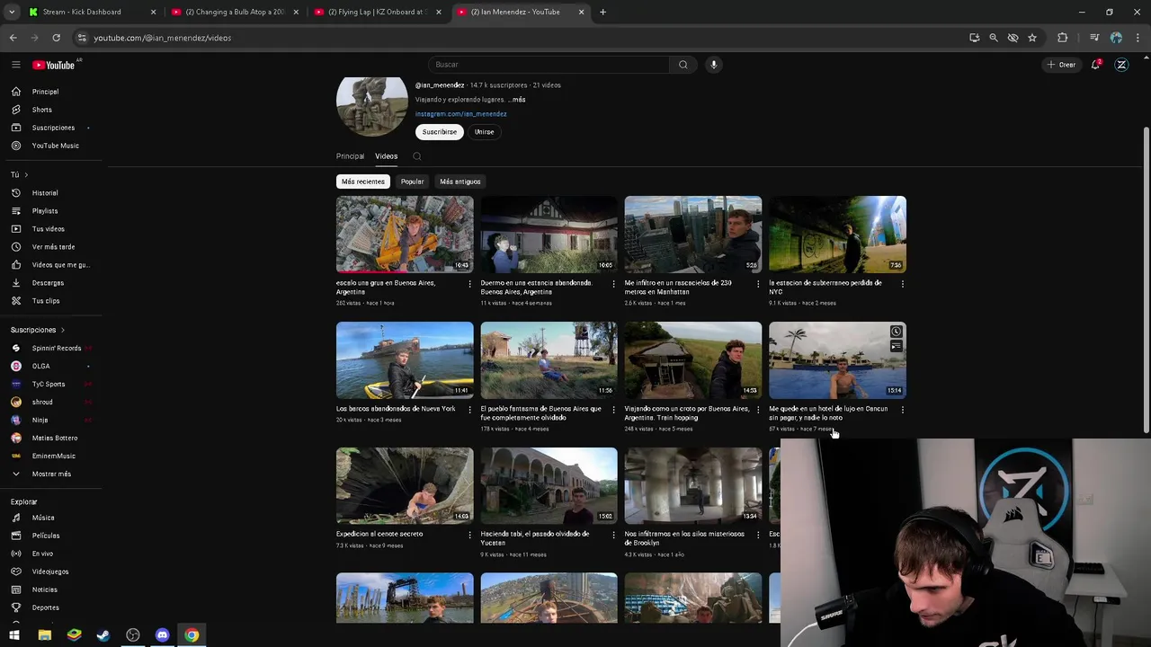
Task: Open Ver más tarde list
Action: tap(51, 247)
